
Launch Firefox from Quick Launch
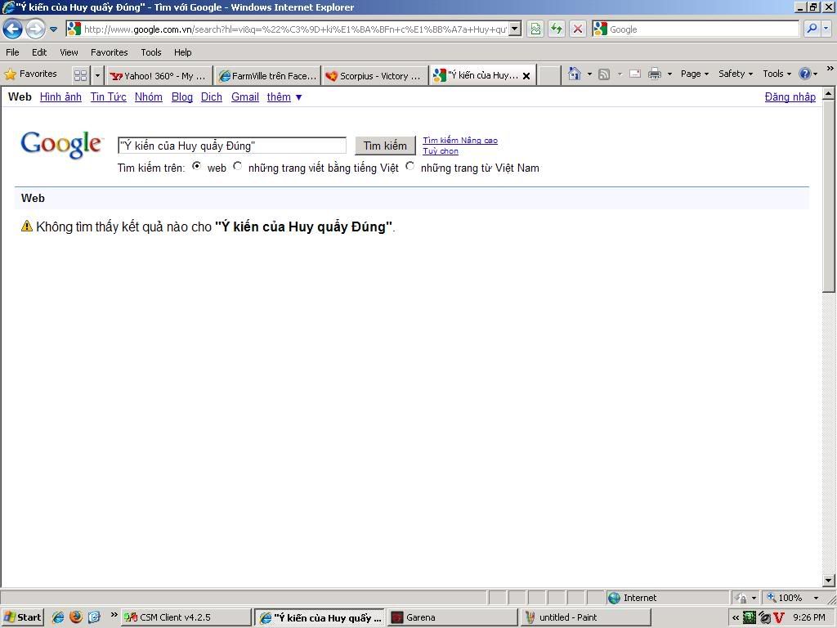click(76, 617)
